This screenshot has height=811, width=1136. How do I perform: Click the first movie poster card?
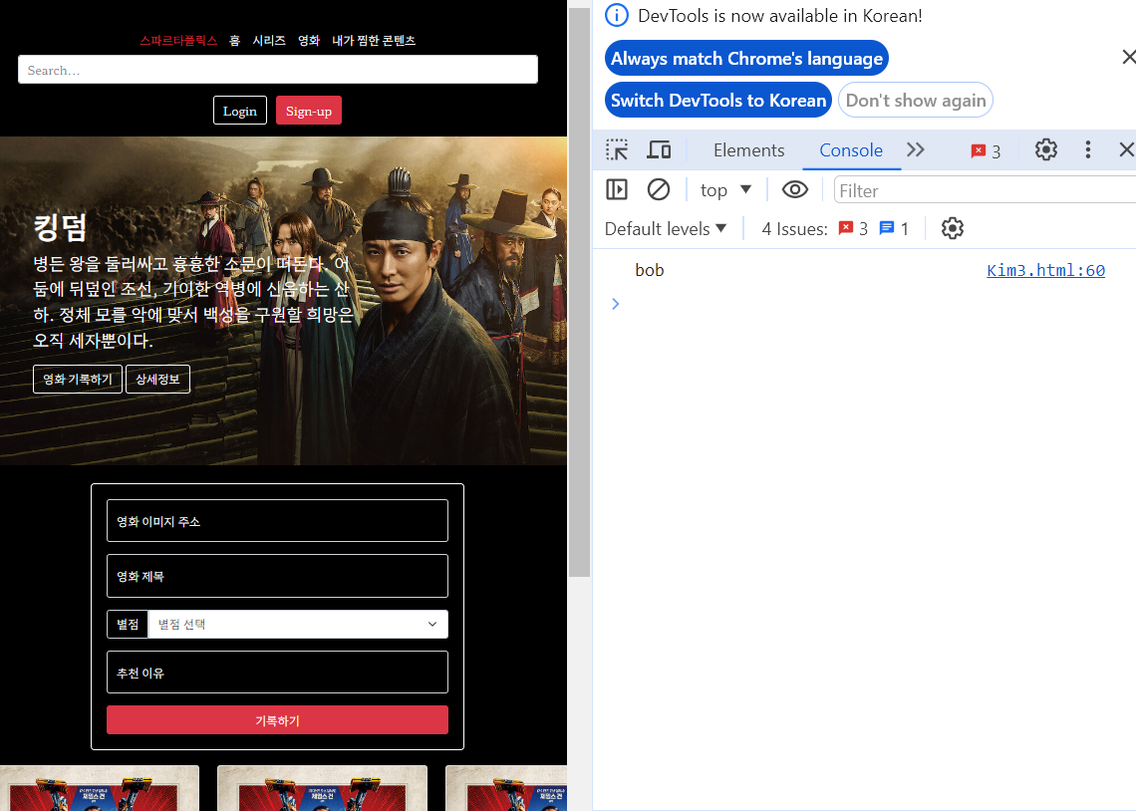click(x=100, y=788)
